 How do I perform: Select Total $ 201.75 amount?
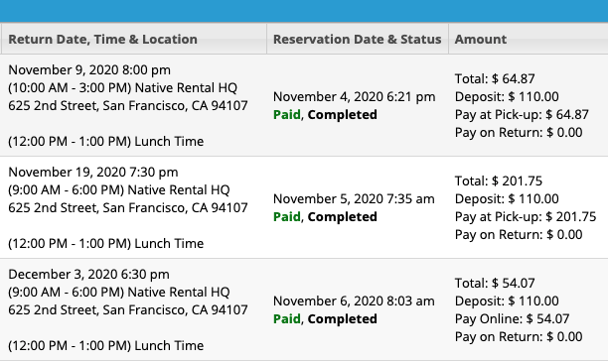click(x=499, y=181)
